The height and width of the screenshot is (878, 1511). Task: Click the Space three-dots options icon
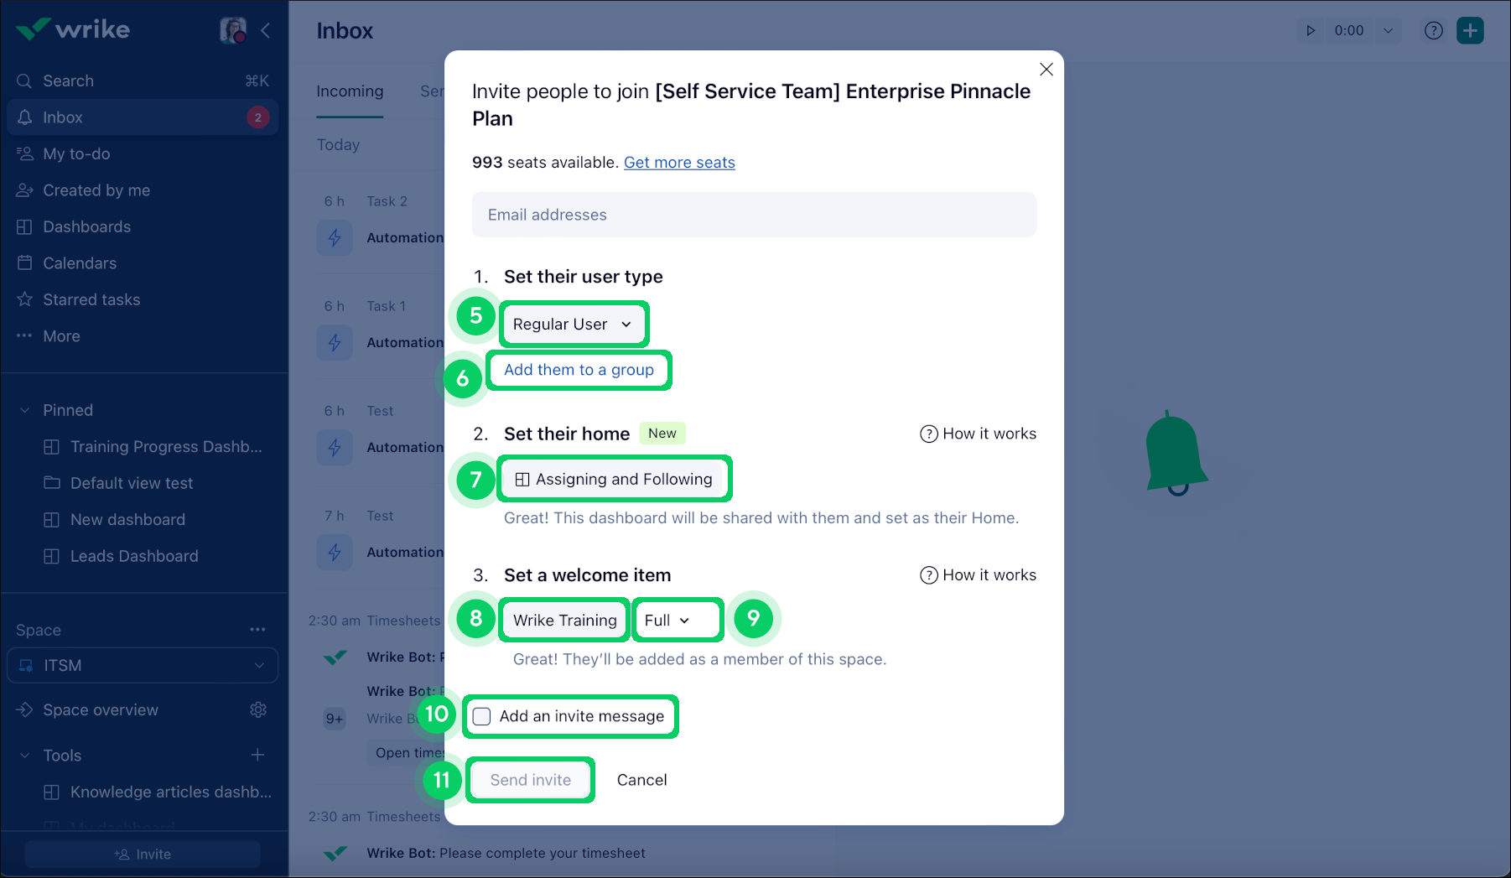(257, 630)
